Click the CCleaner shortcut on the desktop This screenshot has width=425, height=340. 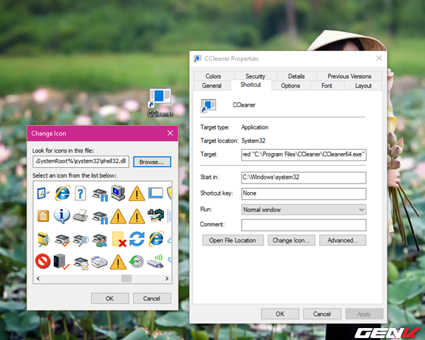[160, 102]
